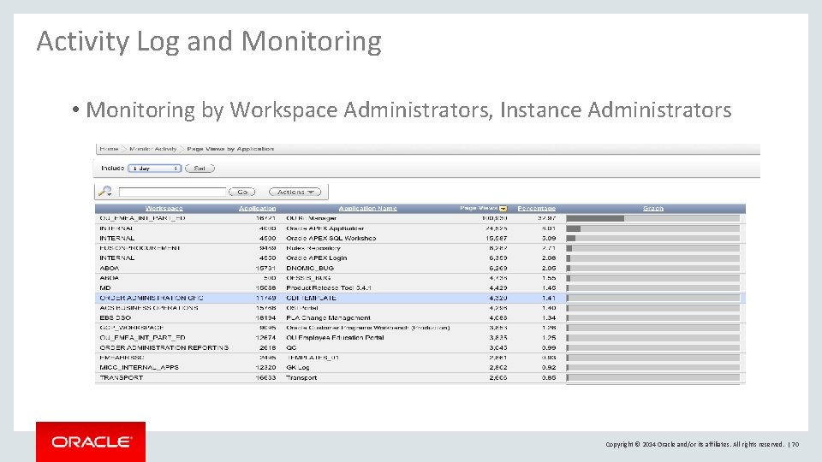Sort by Application Name column header

[367, 209]
